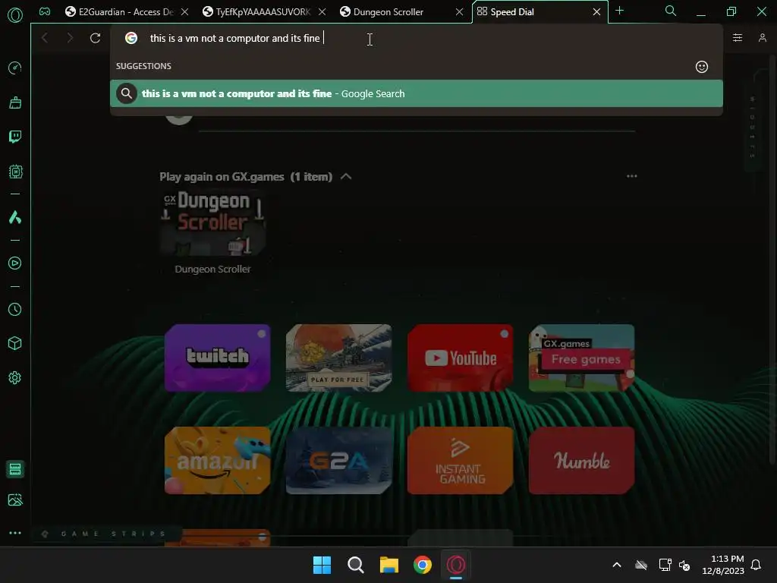The width and height of the screenshot is (777, 583).
Task: Close the Dungeon Scroller tab
Action: click(x=459, y=12)
